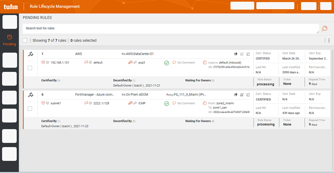Click Cert. Date March 26 value

coord(291,59)
